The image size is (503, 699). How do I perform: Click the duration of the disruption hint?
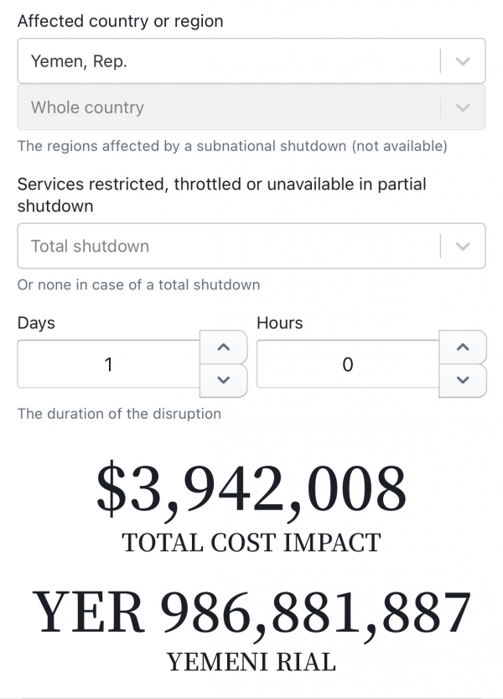coord(119,414)
